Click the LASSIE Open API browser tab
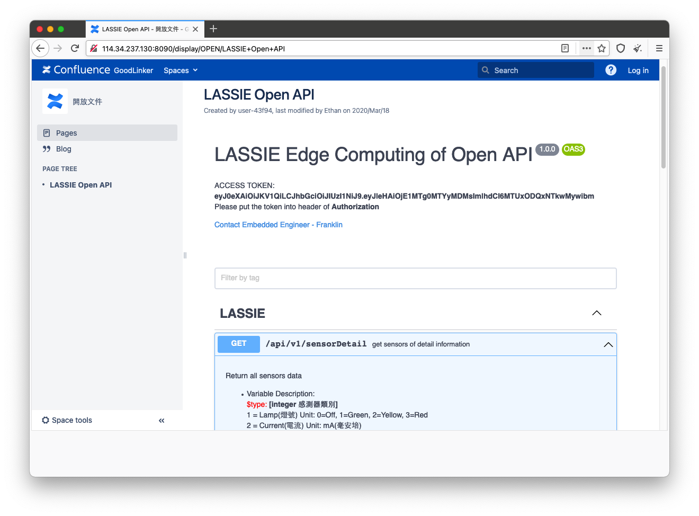The image size is (699, 516). (144, 29)
